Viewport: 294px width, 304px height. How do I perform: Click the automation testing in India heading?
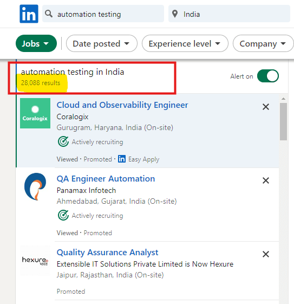click(73, 72)
